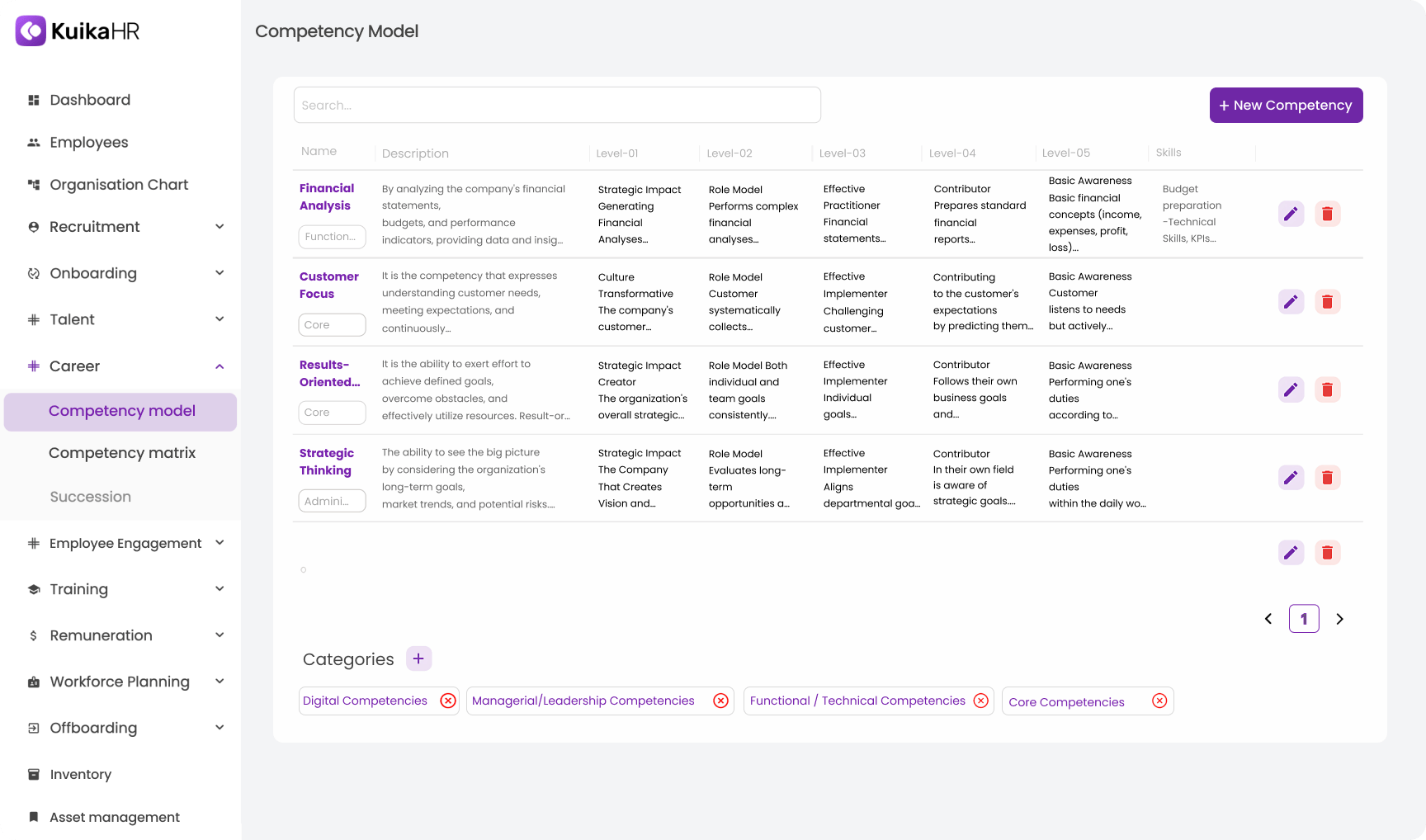Click the competency search field
The height and width of the screenshot is (840, 1426).
(x=557, y=105)
